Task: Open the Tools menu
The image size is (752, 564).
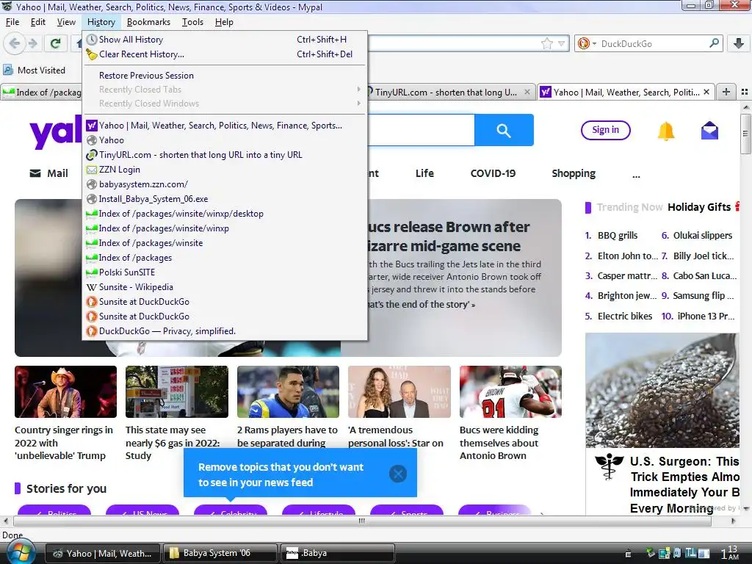Action: (x=192, y=22)
